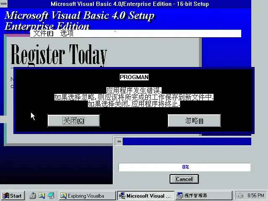Screen dimensions: 268x201
Task: Open the control menu of the Setup window
Action: pyautogui.click(x=4, y=4)
